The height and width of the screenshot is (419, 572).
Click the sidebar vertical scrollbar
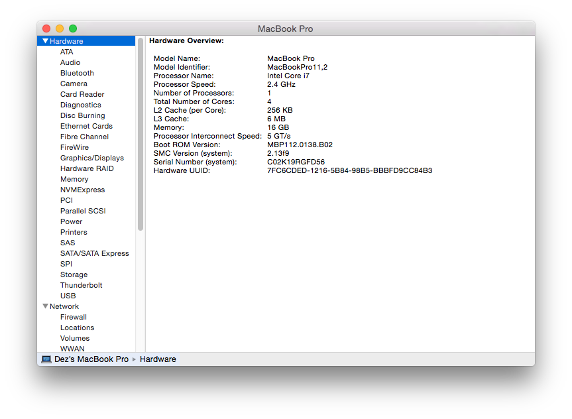point(141,135)
